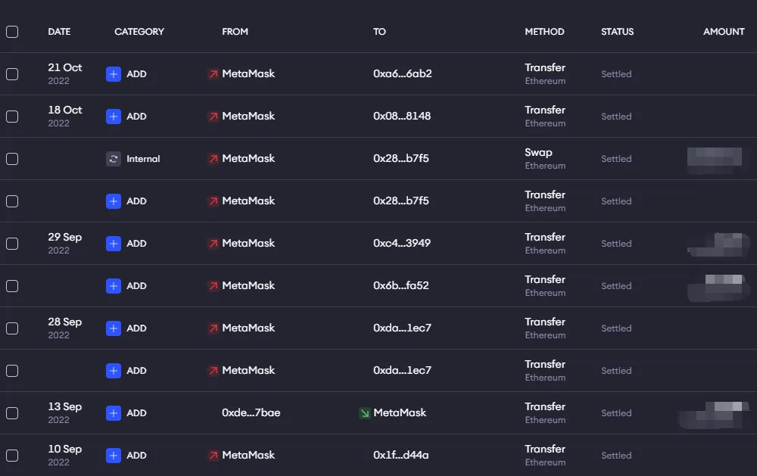
Task: Click the STATUS column header
Action: 617,32
